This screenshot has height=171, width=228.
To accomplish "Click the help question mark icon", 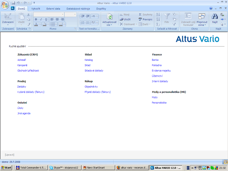I will coord(211,8).
